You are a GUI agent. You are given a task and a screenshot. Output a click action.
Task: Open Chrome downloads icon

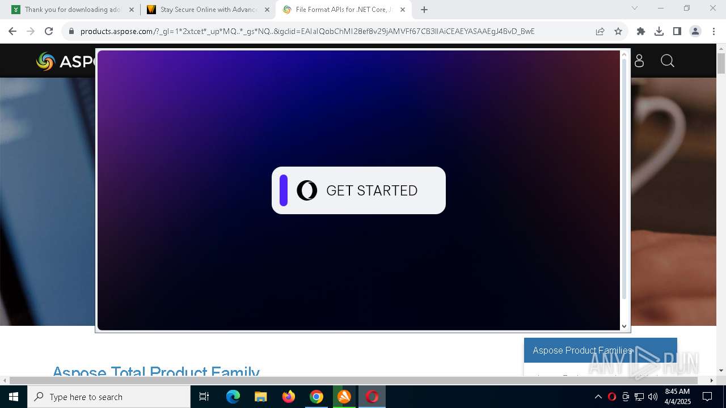[659, 31]
